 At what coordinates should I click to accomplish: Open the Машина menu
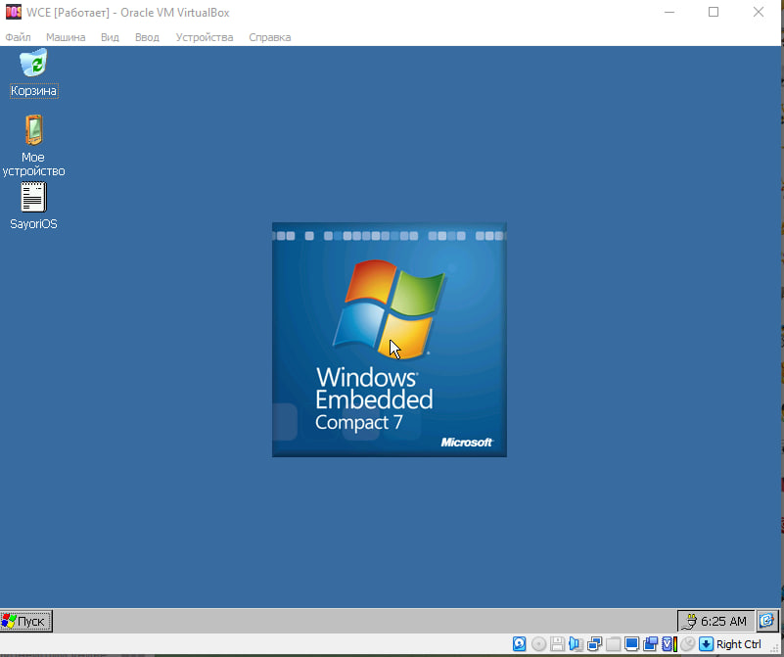(66, 37)
